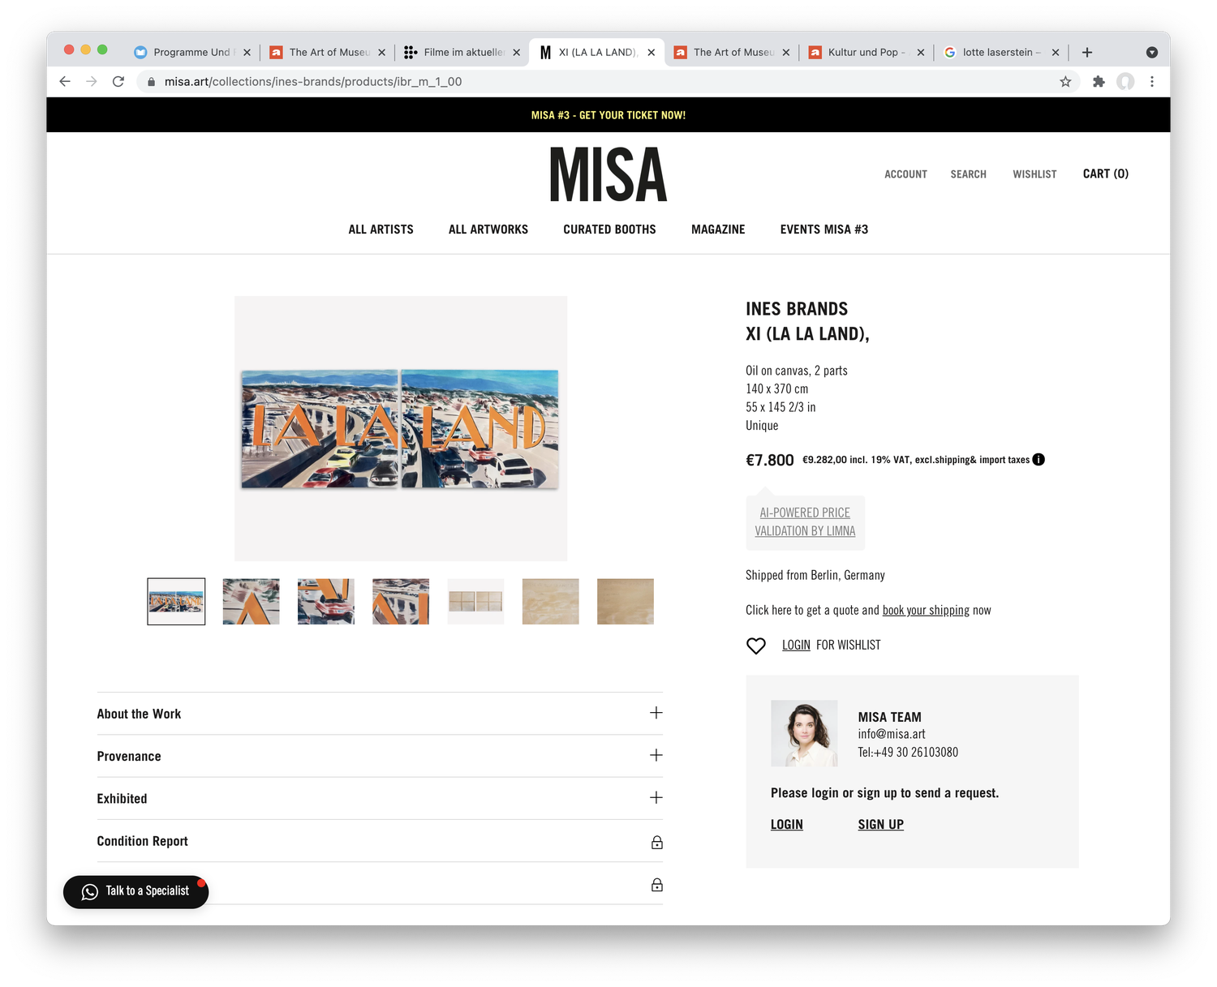This screenshot has height=987, width=1217.
Task: Click the browser back arrow
Action: click(x=65, y=81)
